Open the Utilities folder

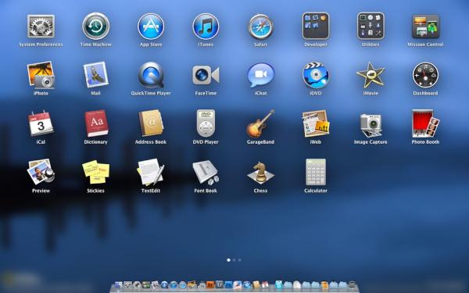tap(371, 26)
